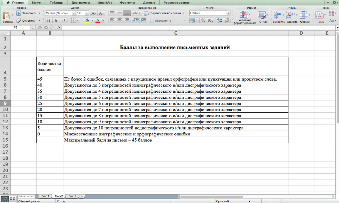Click the center text alignment icon
This screenshot has width=339, height=203.
click(120, 20)
